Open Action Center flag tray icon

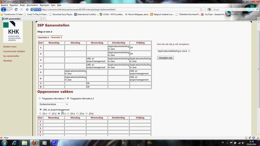point(231,143)
